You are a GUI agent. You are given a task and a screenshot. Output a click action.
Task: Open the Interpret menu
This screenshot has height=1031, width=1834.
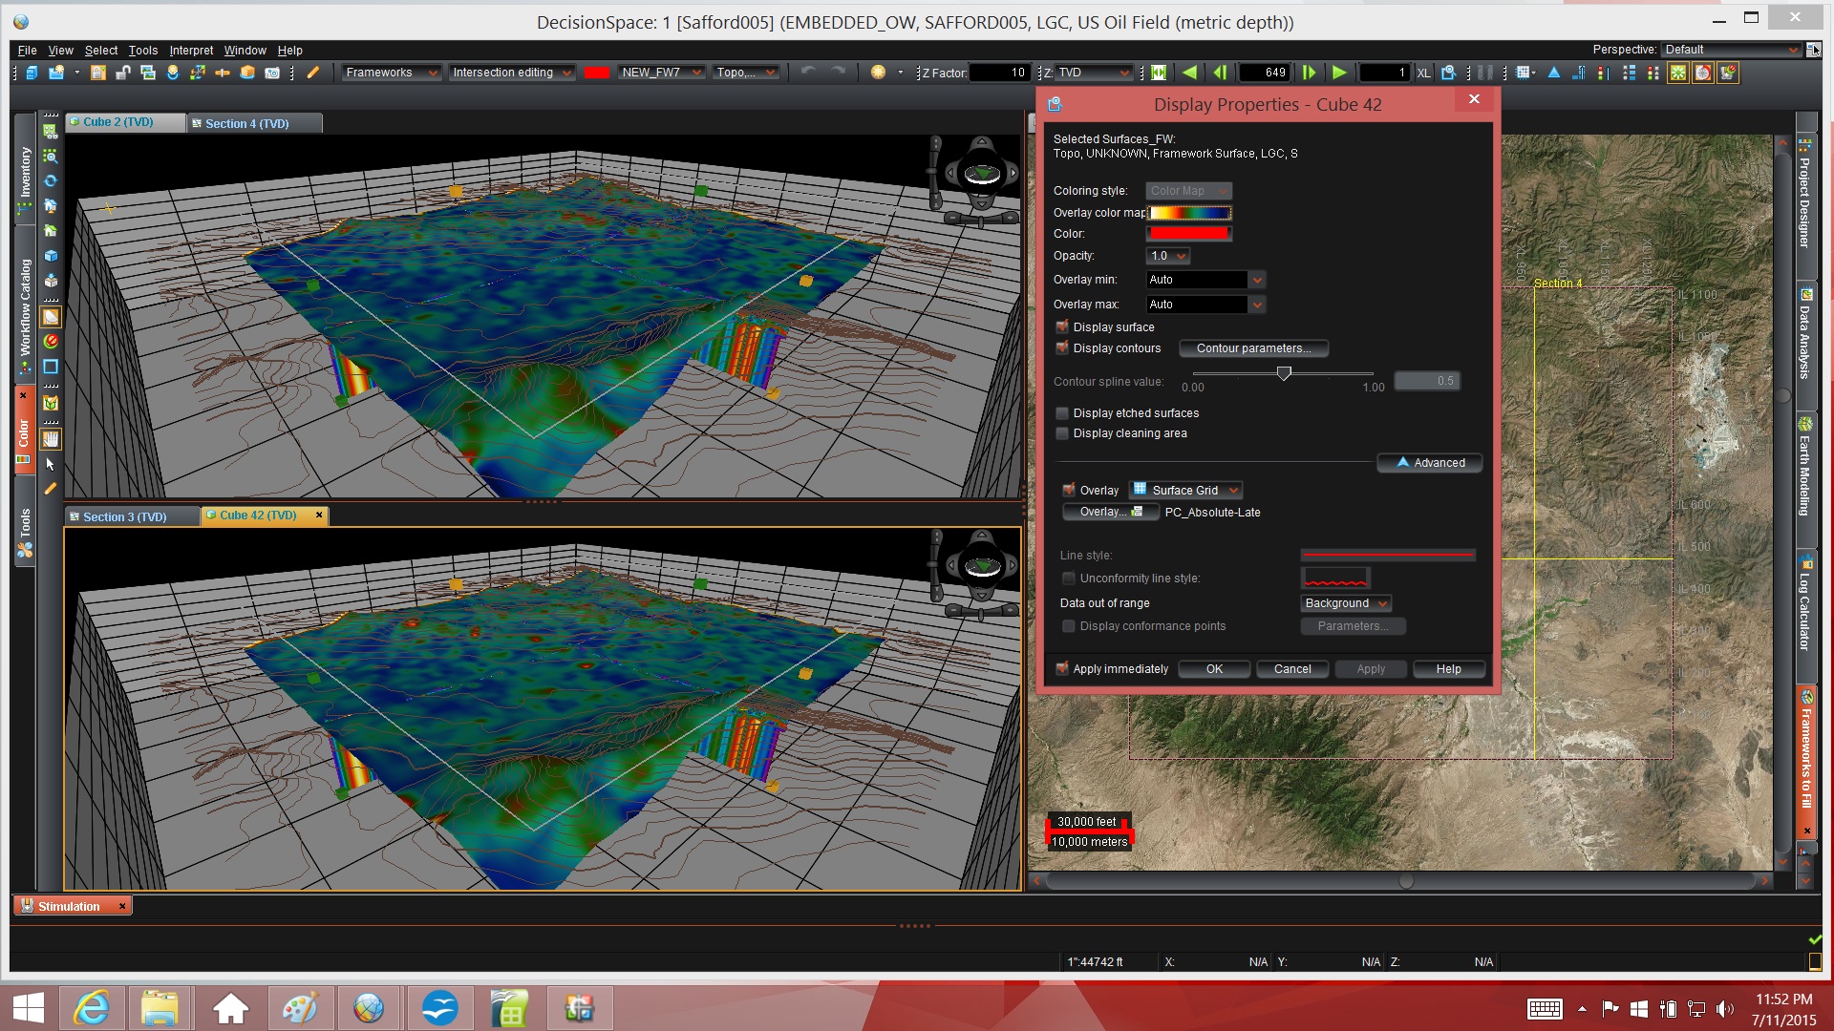191,51
